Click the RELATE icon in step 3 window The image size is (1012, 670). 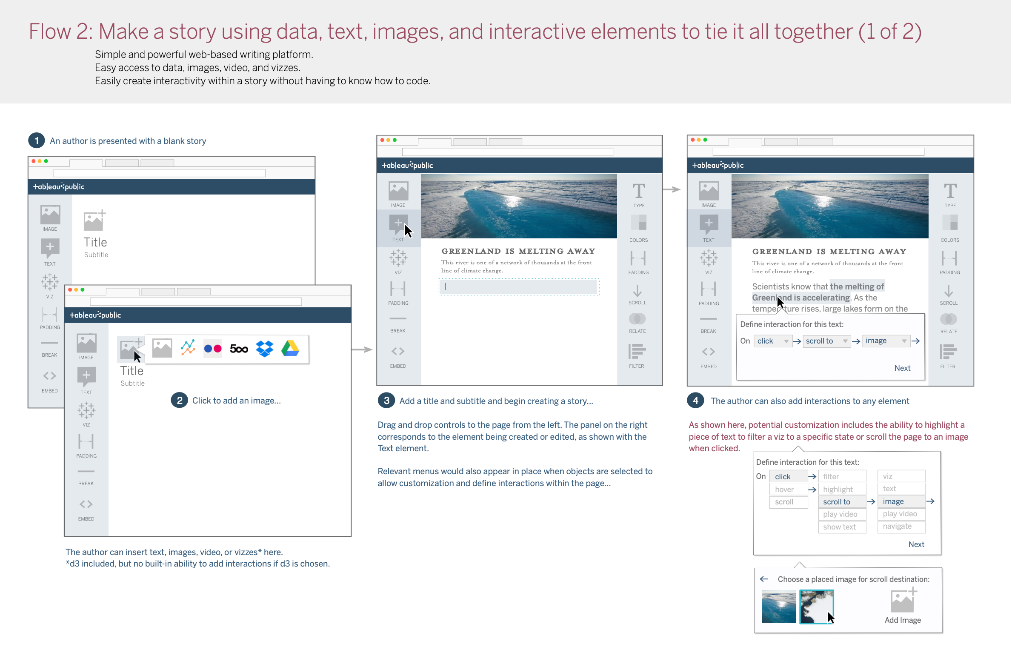point(638,323)
